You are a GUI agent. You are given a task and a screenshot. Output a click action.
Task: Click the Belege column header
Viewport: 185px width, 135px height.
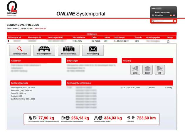(x=170, y=38)
